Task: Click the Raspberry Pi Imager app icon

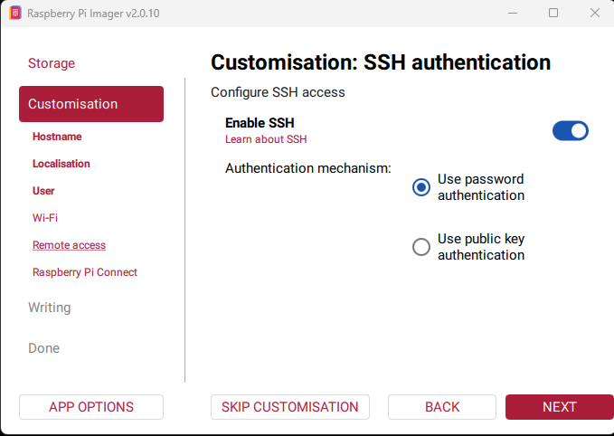Action: (x=14, y=13)
